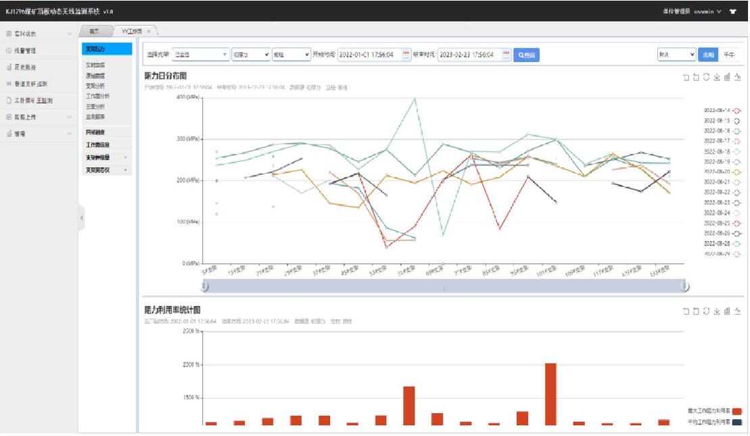Save the top line chart as image
The height and width of the screenshot is (436, 750).
click(x=717, y=78)
